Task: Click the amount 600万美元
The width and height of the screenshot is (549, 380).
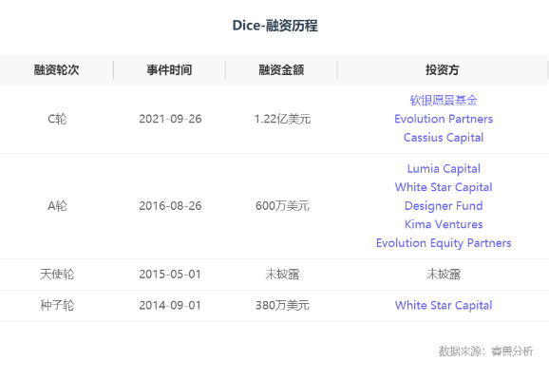Action: click(282, 206)
